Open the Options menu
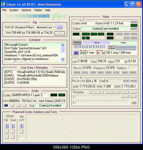The height and width of the screenshot is (150, 143). (26, 10)
